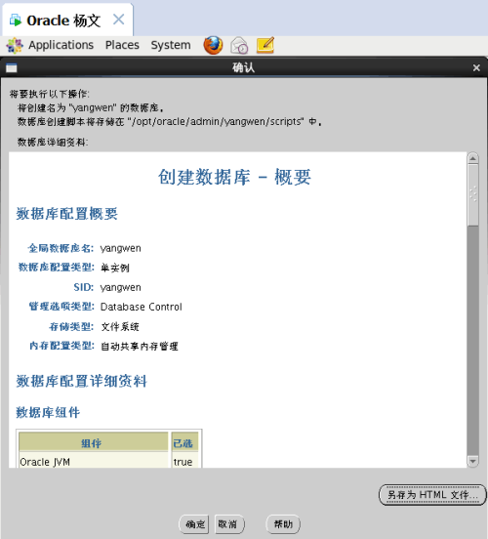
Task: Click the scrollbar down arrow
Action: click(x=473, y=461)
